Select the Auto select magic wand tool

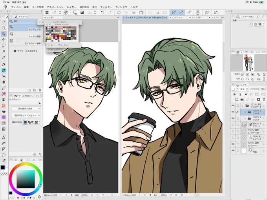(x=4, y=51)
